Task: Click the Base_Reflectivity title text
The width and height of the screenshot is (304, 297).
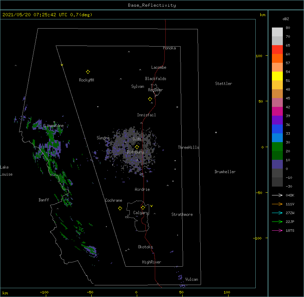Action: tap(152, 5)
